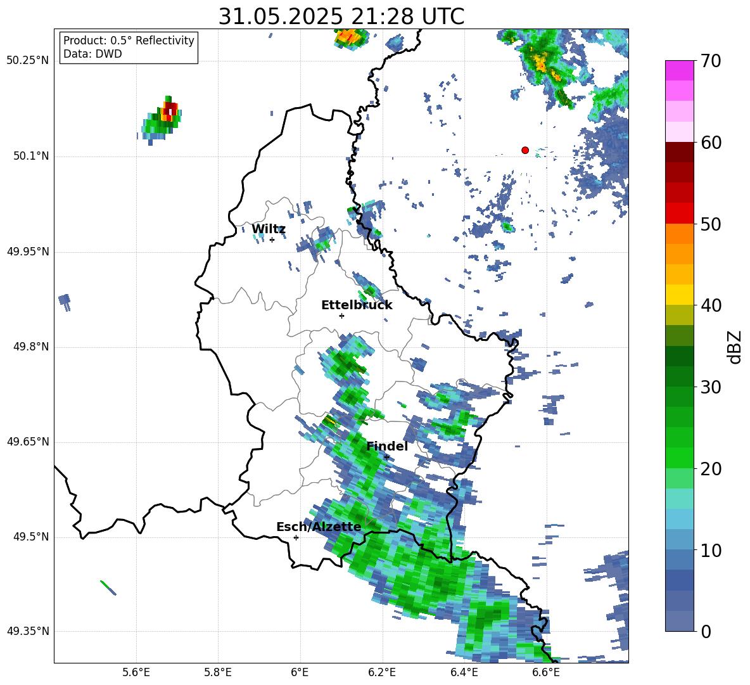Screen dimensions: 750x685
Task: Click the Esch/Alzette location cross marker
Action: click(x=296, y=537)
